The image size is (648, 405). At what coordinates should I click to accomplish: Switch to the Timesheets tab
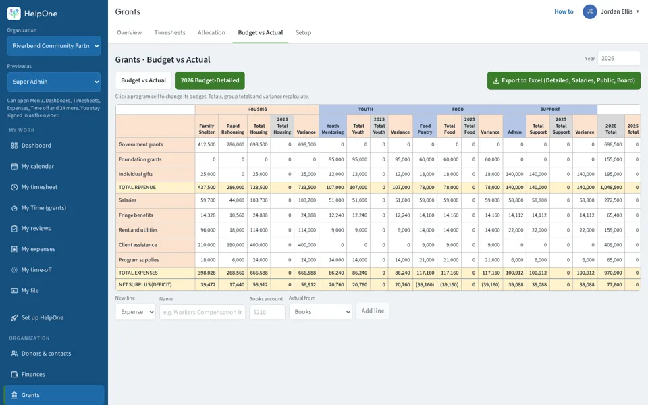pos(170,32)
